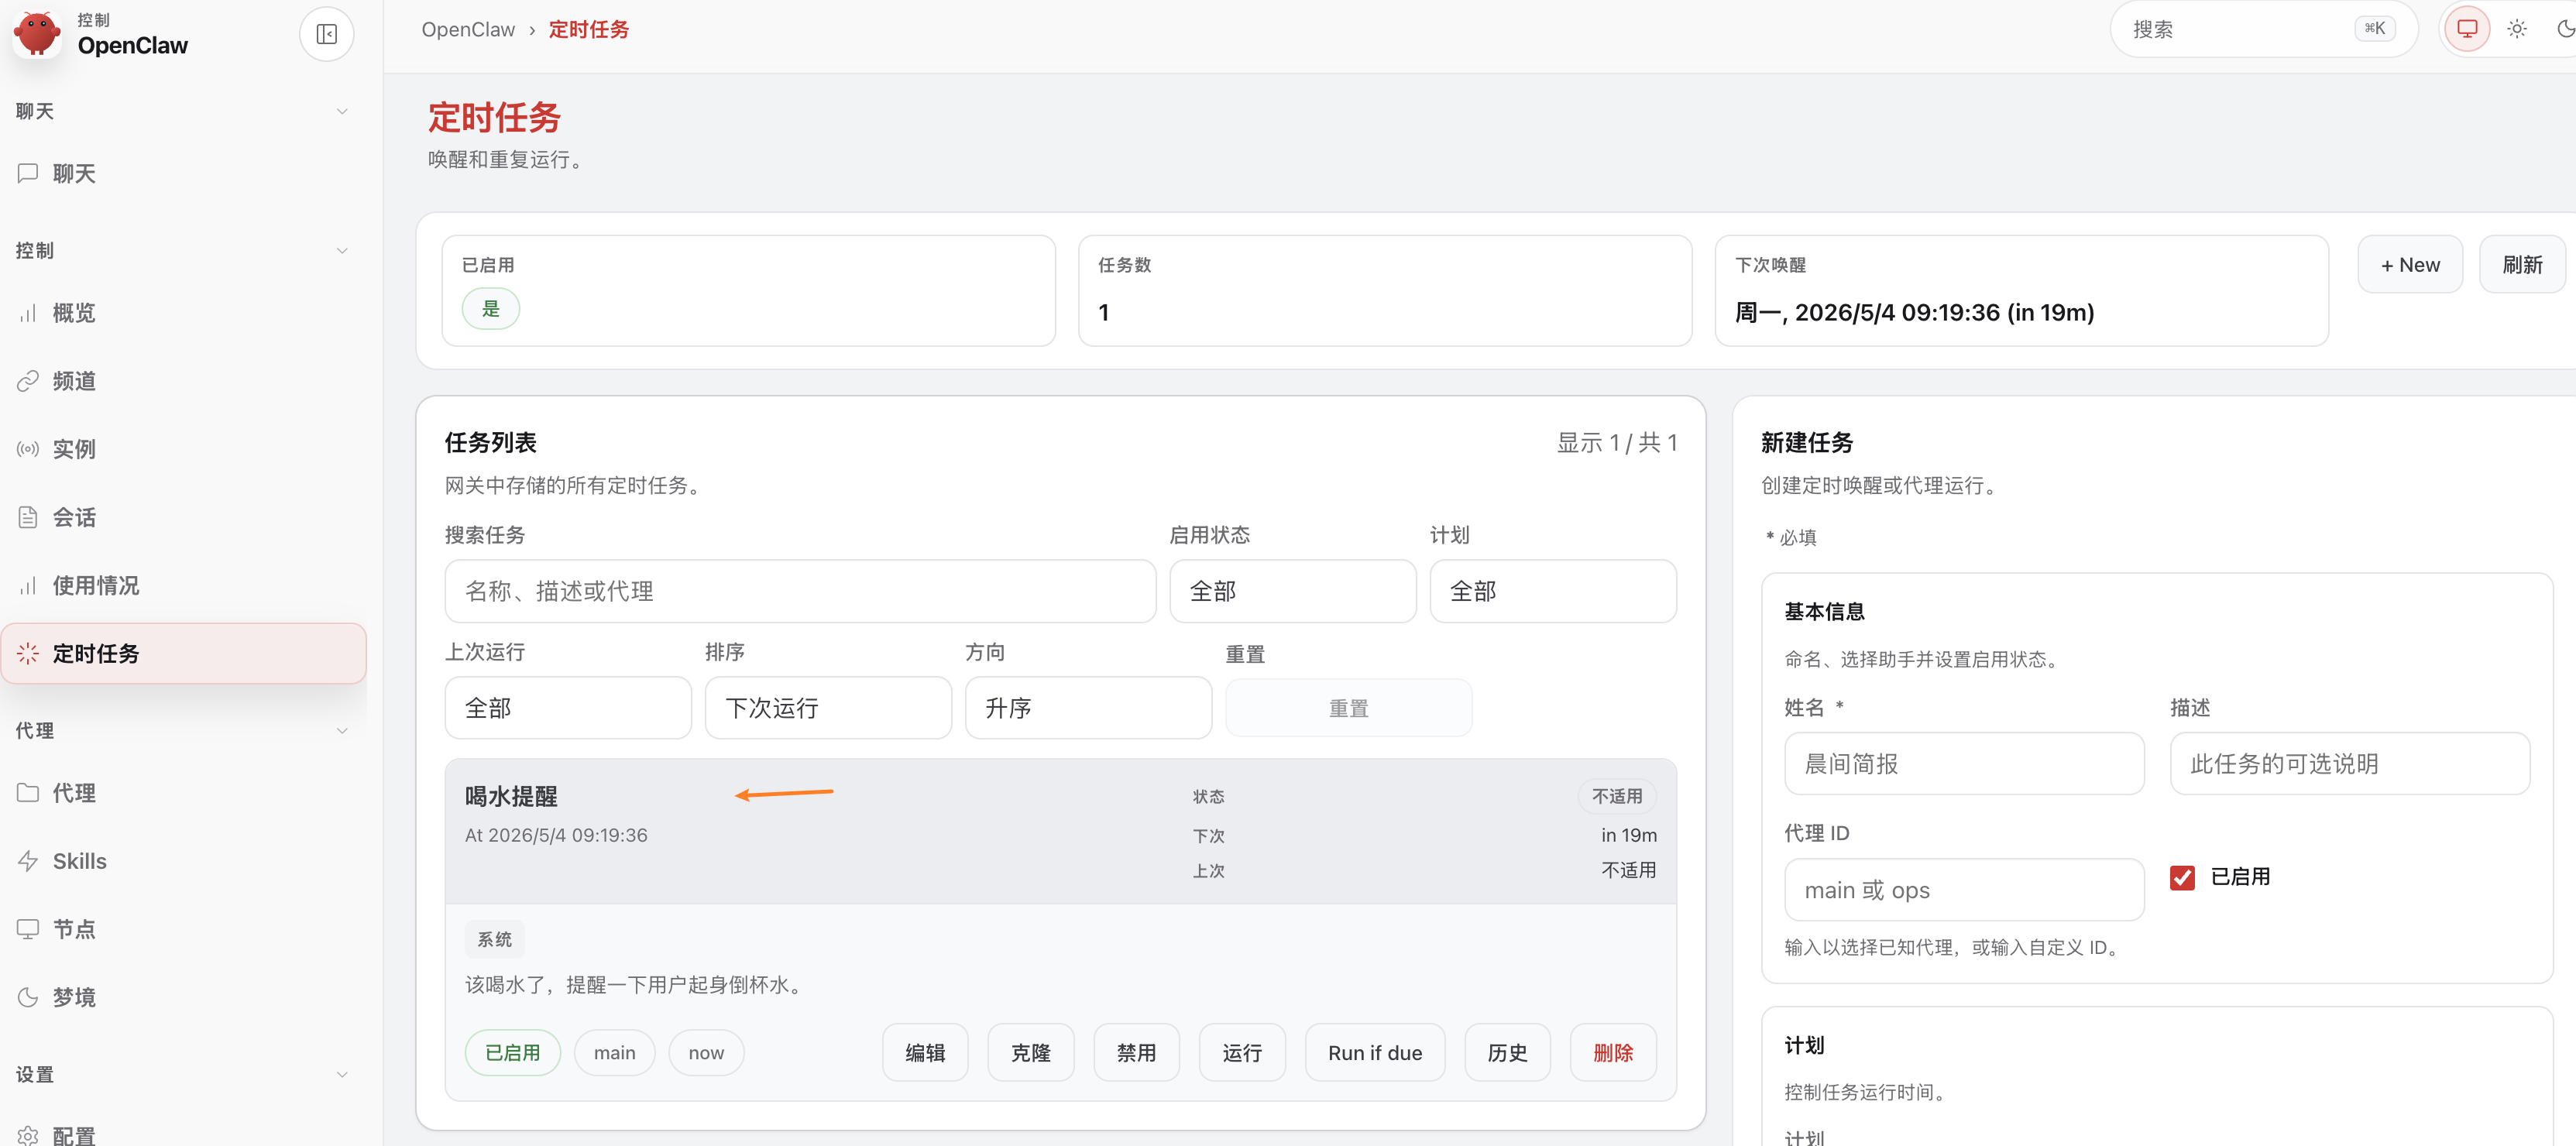This screenshot has height=1146, width=2576.
Task: Click the moon icon beside 梦境
Action: pos(28,997)
